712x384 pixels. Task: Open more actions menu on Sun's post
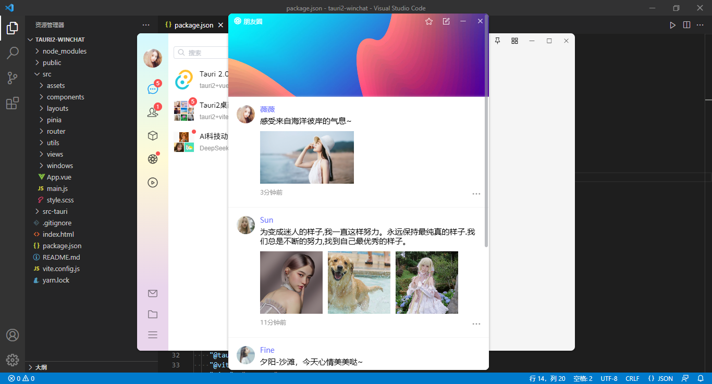point(476,324)
